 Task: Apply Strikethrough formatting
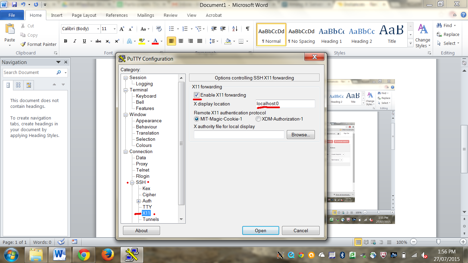[98, 41]
